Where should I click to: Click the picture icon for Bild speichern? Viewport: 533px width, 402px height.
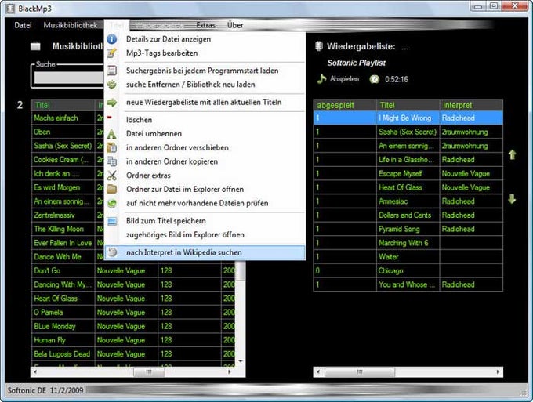click(x=112, y=221)
